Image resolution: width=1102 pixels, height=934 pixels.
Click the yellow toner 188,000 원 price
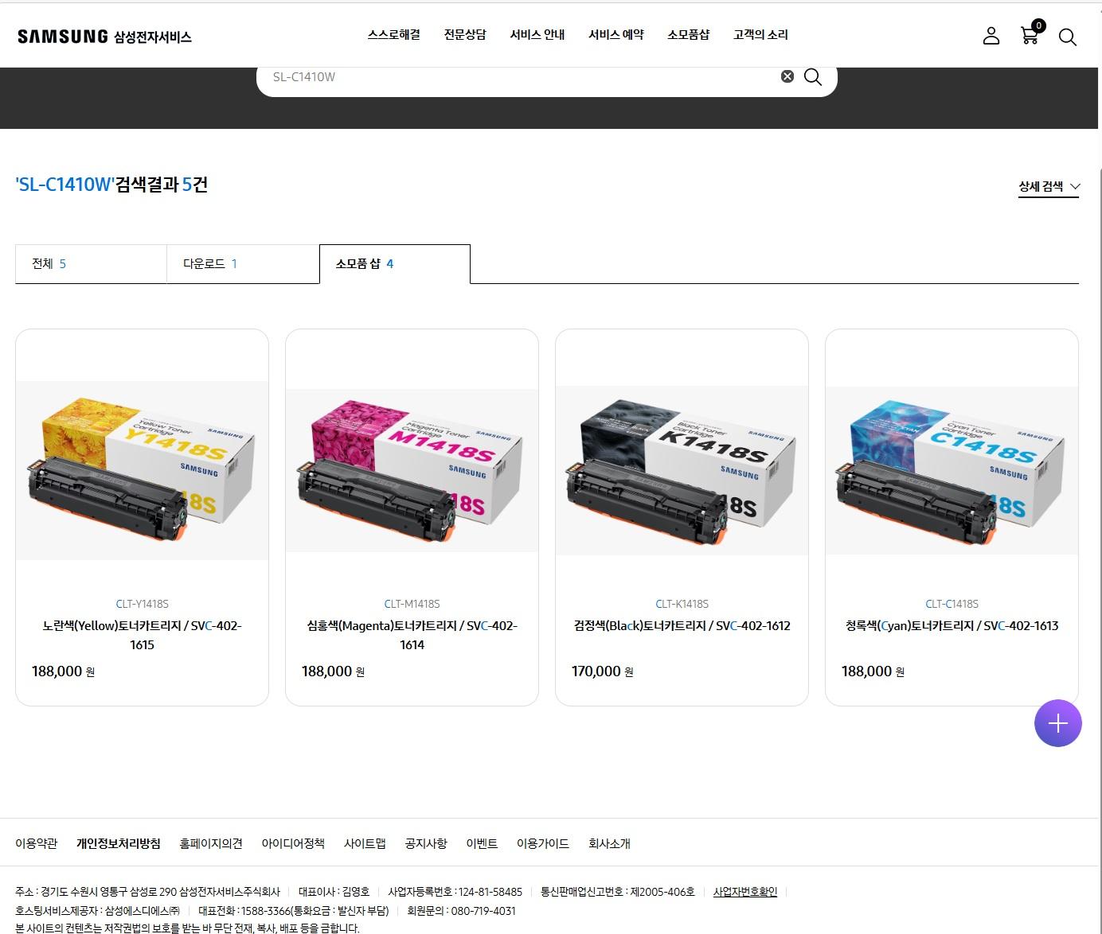coord(63,671)
